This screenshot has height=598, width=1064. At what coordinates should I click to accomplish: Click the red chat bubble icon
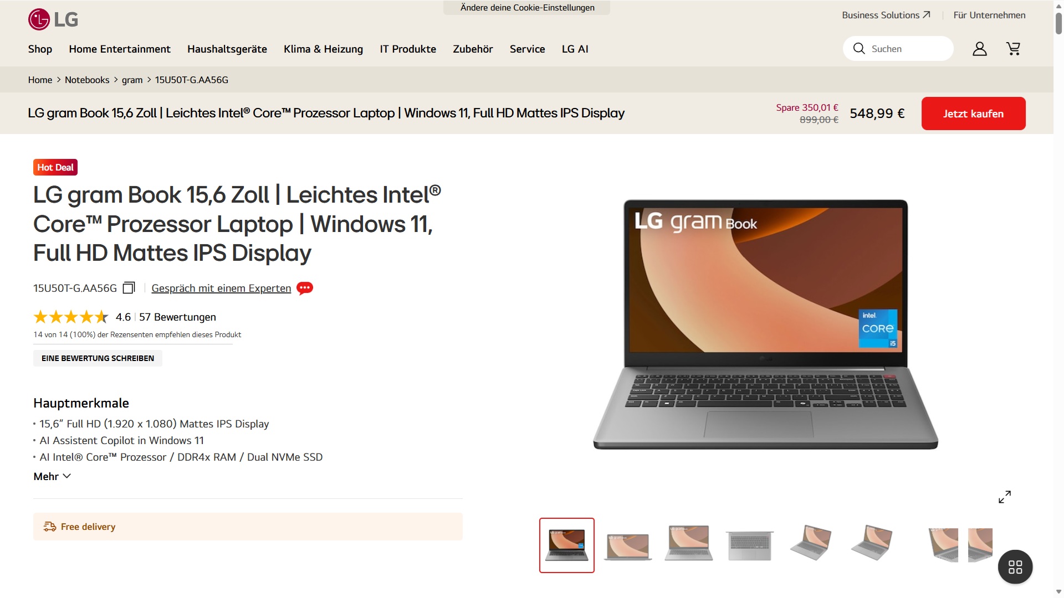coord(304,288)
